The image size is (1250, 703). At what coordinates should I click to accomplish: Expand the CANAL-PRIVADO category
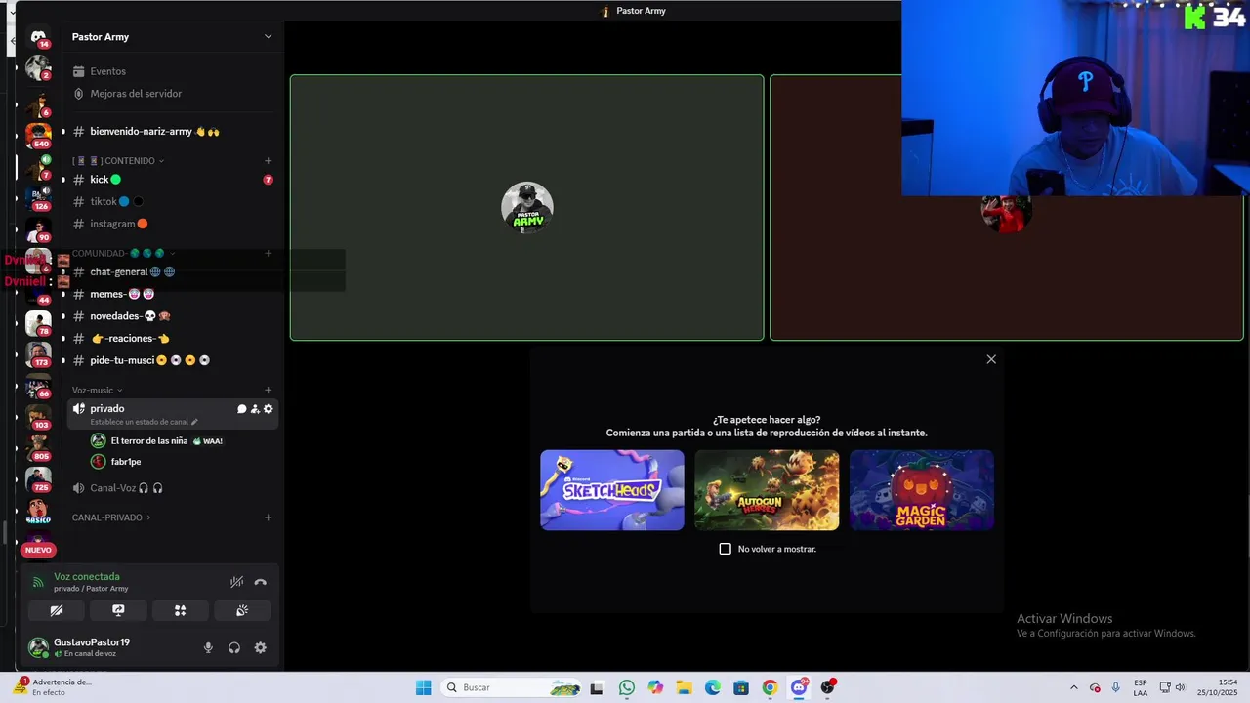tap(111, 517)
